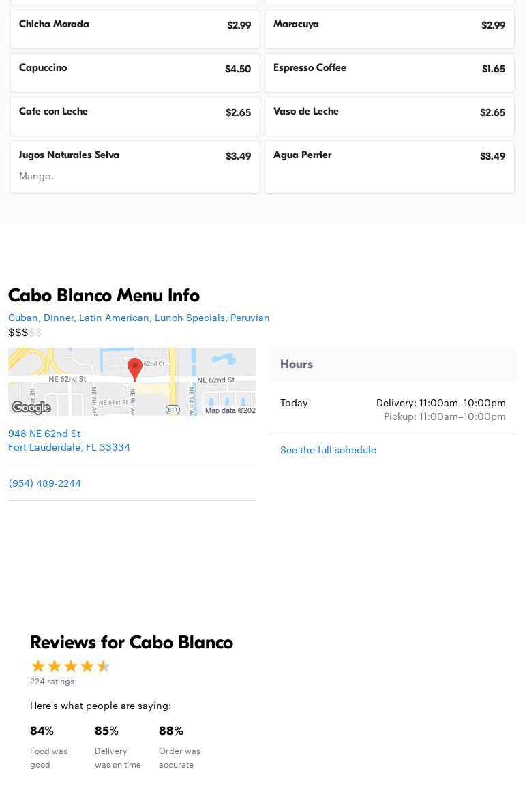Viewport: 525px width, 788px height.
Task: Expand See the full schedule
Action: (x=328, y=450)
